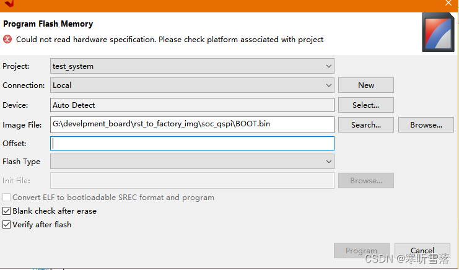Click the application logo in title bar

pyautogui.click(x=9, y=4)
